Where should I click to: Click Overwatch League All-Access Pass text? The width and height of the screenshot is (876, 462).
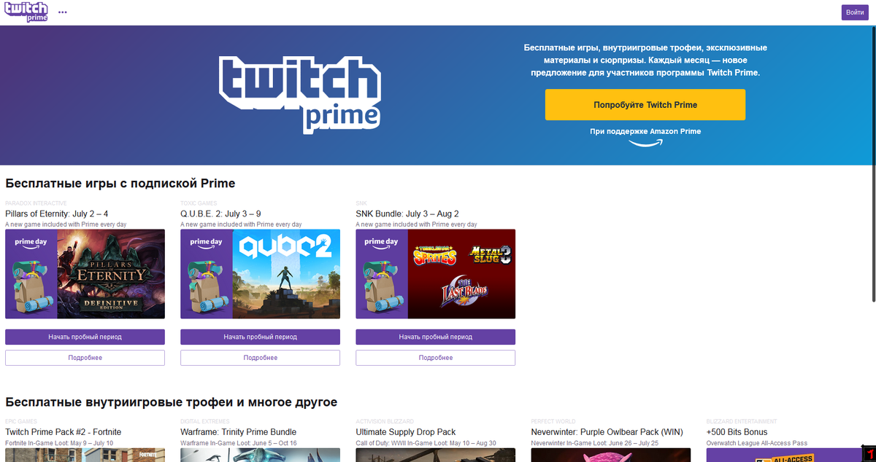click(757, 443)
